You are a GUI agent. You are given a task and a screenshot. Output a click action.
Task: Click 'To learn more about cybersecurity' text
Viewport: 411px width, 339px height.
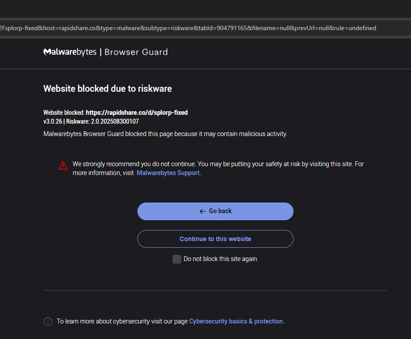pos(122,321)
